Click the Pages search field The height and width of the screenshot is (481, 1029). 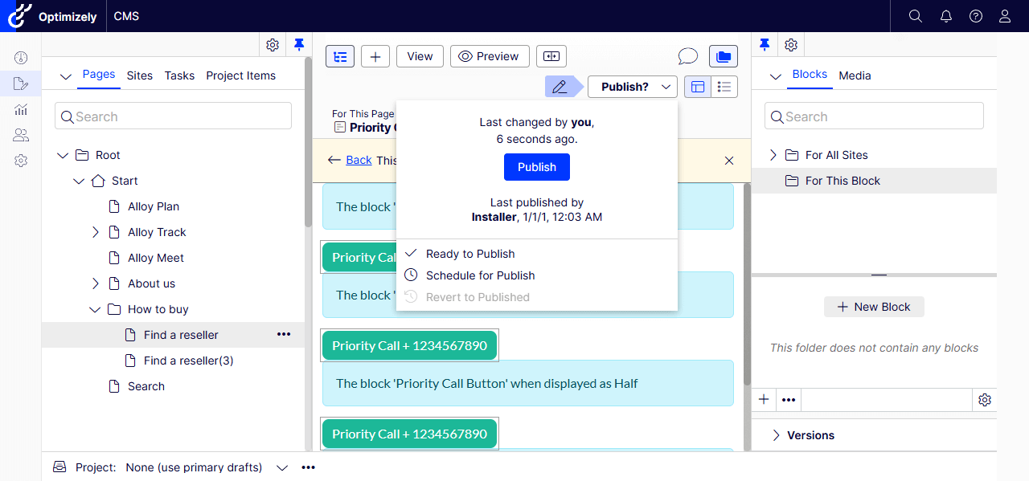click(x=173, y=116)
